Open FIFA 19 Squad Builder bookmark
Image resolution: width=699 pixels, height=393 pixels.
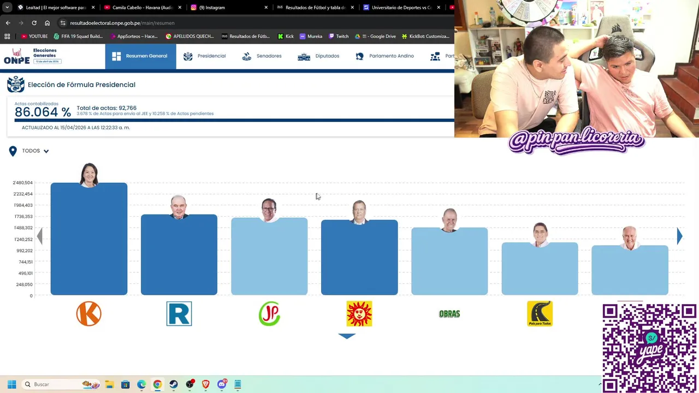78,37
